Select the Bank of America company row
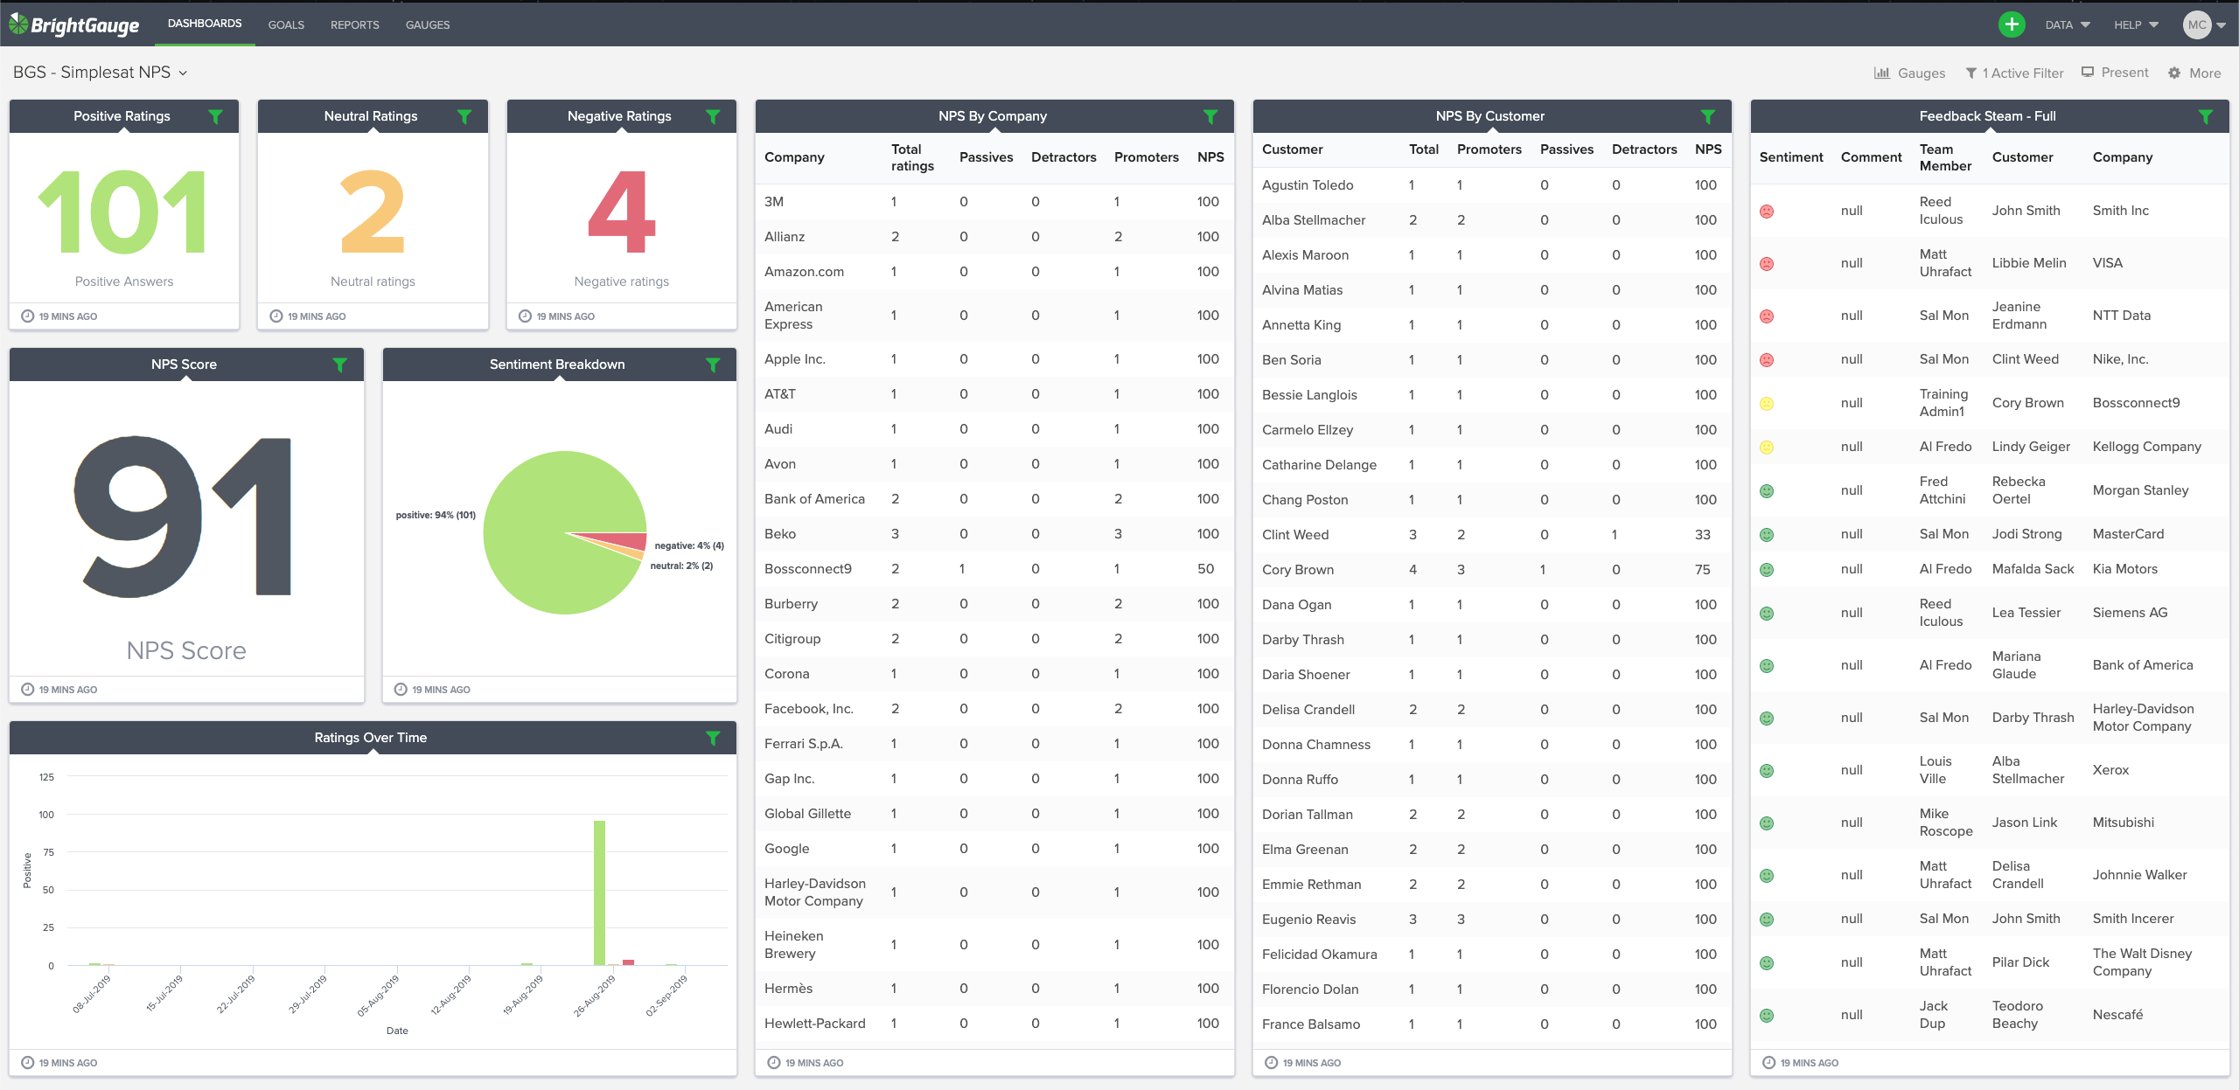2239x1090 pixels. click(x=994, y=499)
